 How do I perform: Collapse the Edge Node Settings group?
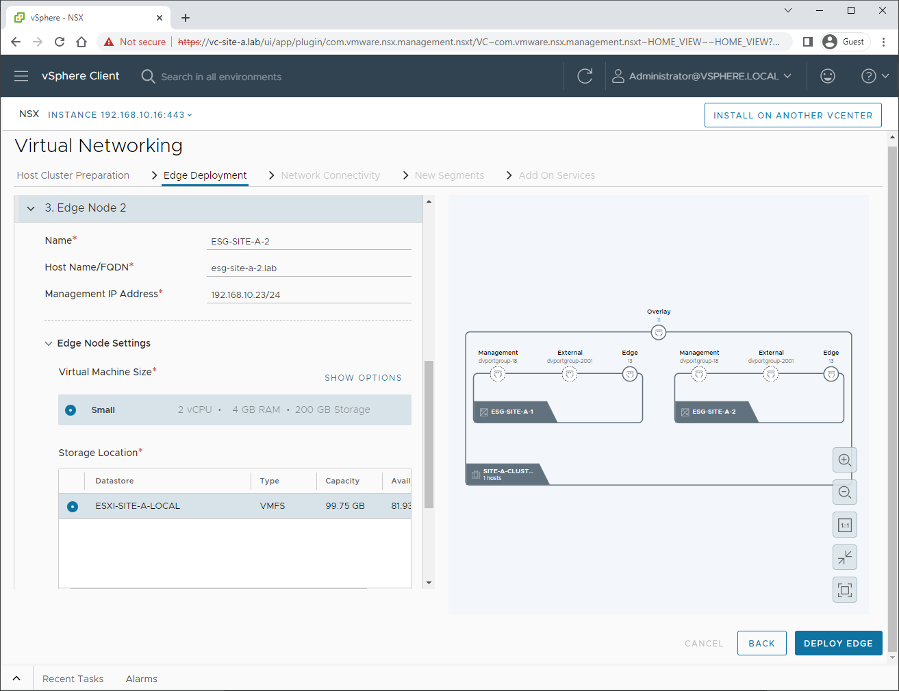(x=49, y=344)
